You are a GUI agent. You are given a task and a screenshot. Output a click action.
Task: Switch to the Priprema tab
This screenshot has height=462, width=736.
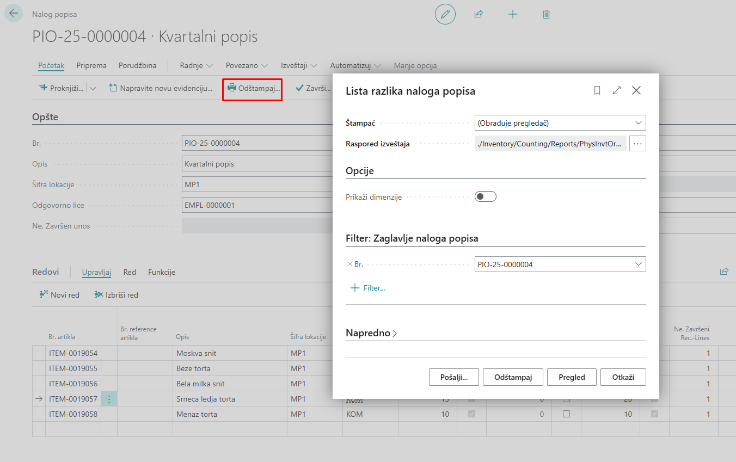click(x=91, y=65)
